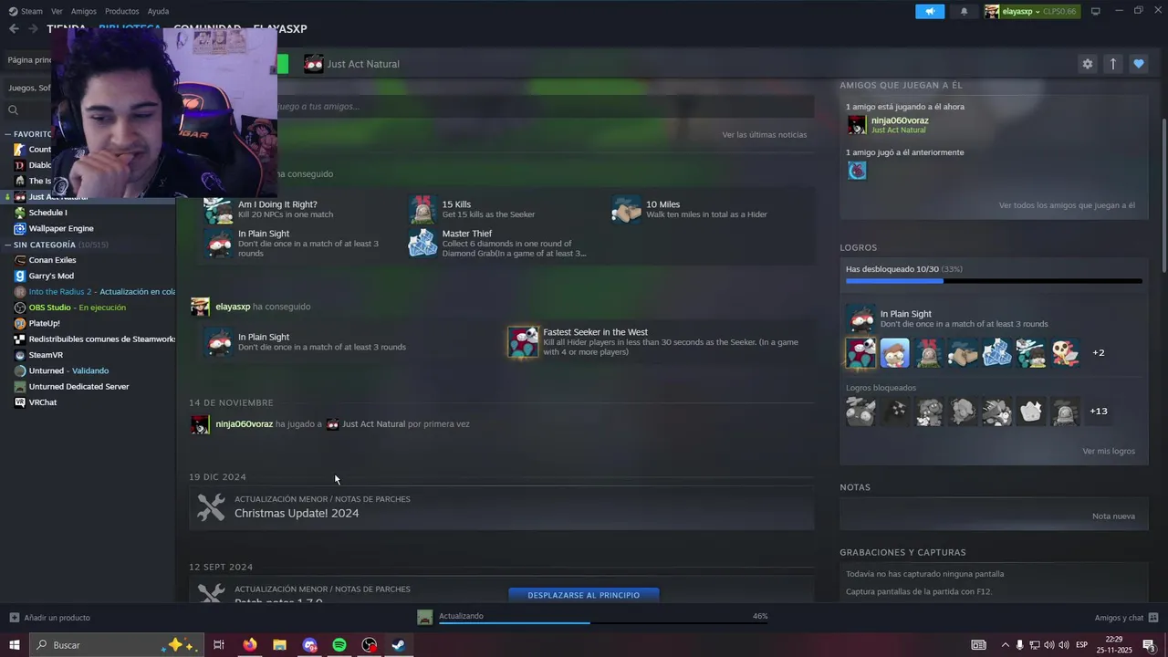
Task: Click 15 Kills achievement icon
Action: point(422,210)
